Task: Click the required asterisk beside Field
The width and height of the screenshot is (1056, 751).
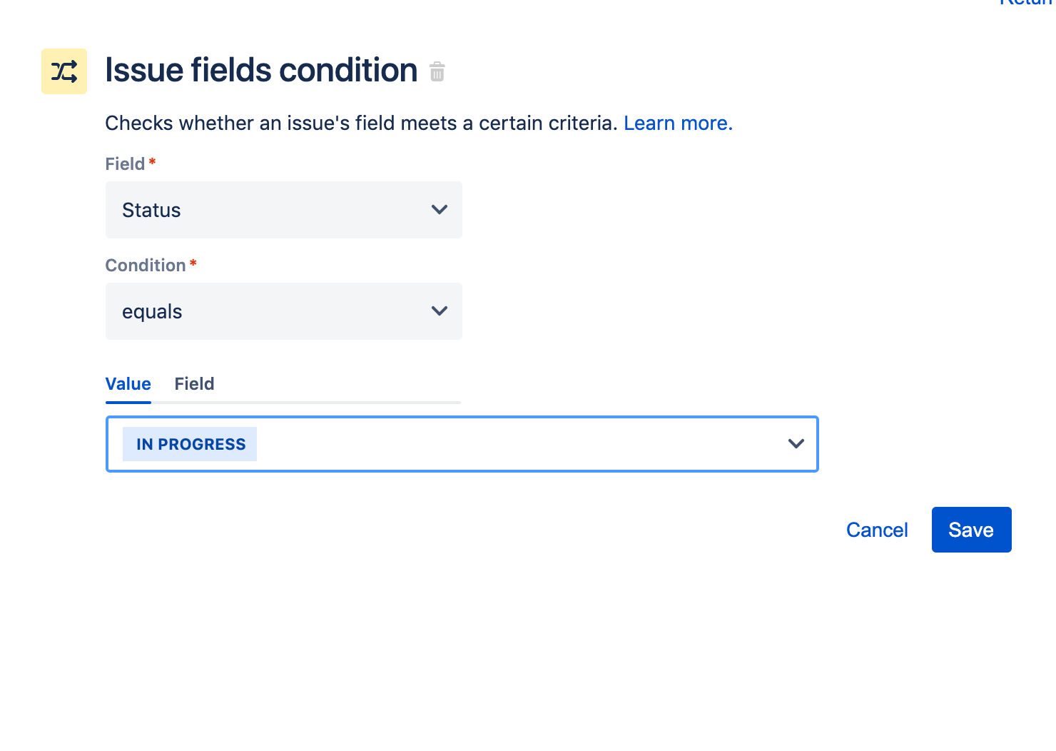Action: (x=152, y=163)
